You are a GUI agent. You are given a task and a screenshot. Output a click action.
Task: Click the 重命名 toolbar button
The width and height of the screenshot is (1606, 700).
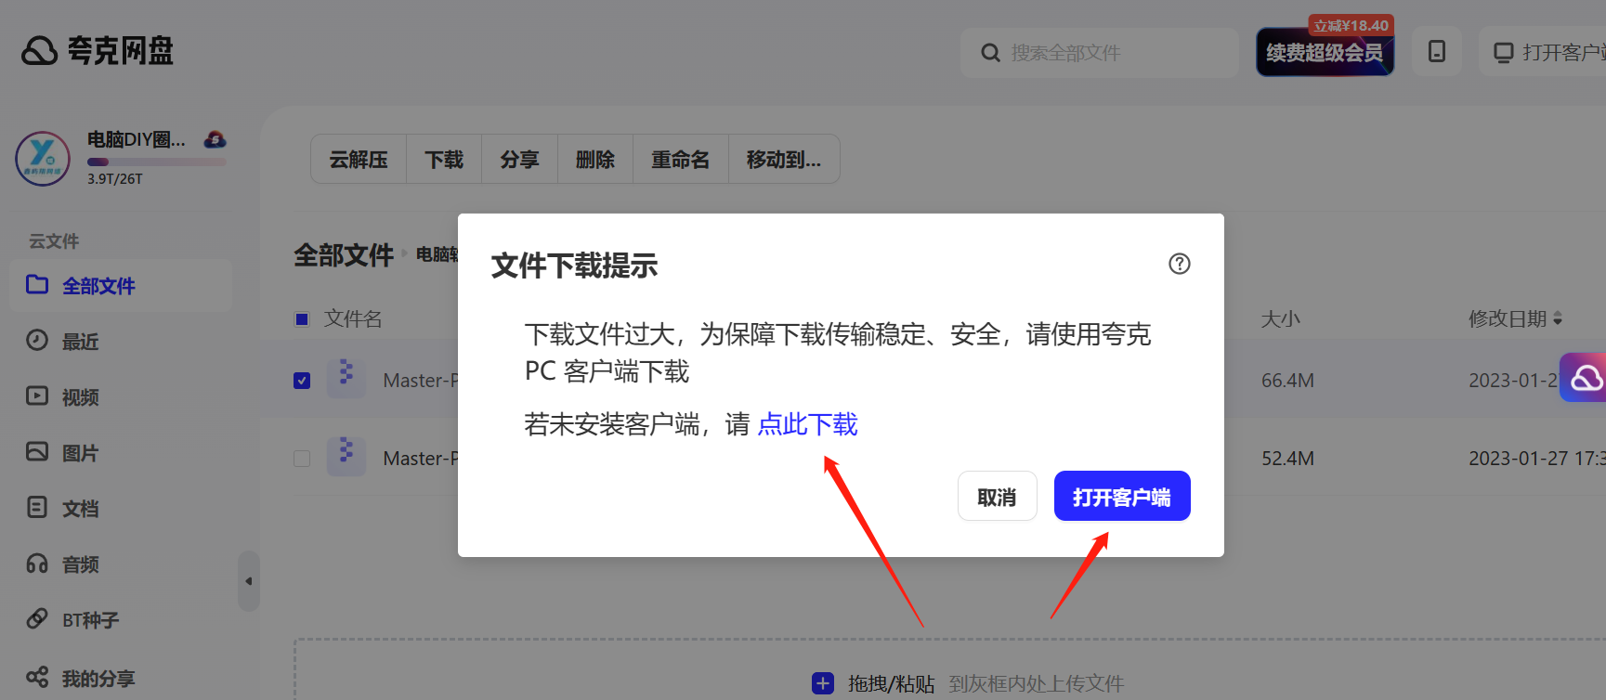pos(681,160)
